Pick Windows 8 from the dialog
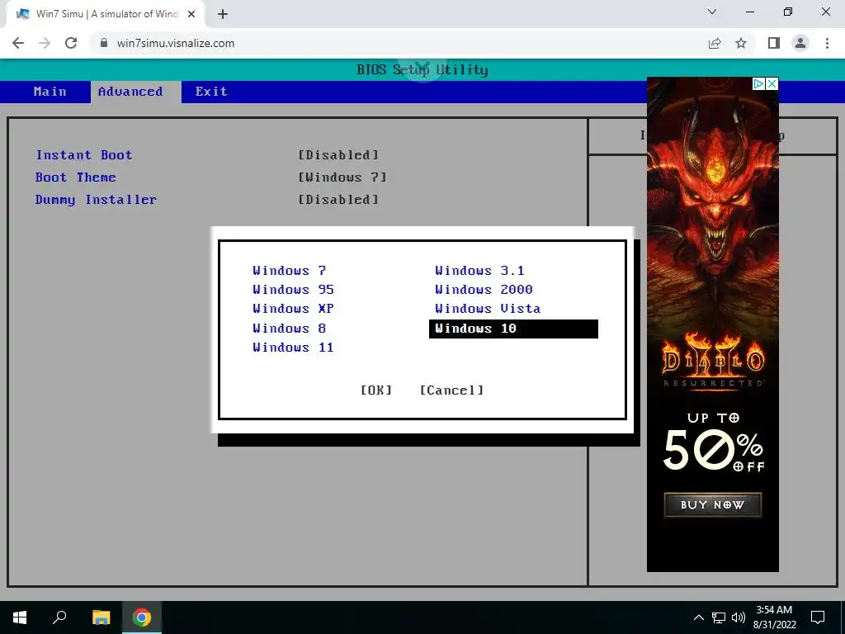 [x=290, y=329]
